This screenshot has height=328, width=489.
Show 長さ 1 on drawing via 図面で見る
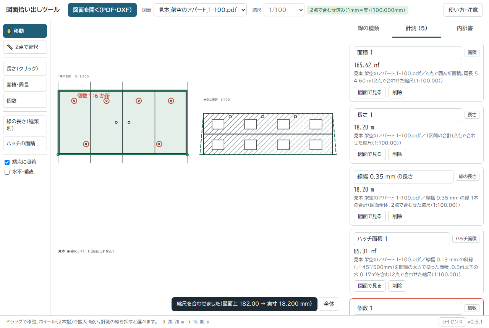click(x=370, y=154)
